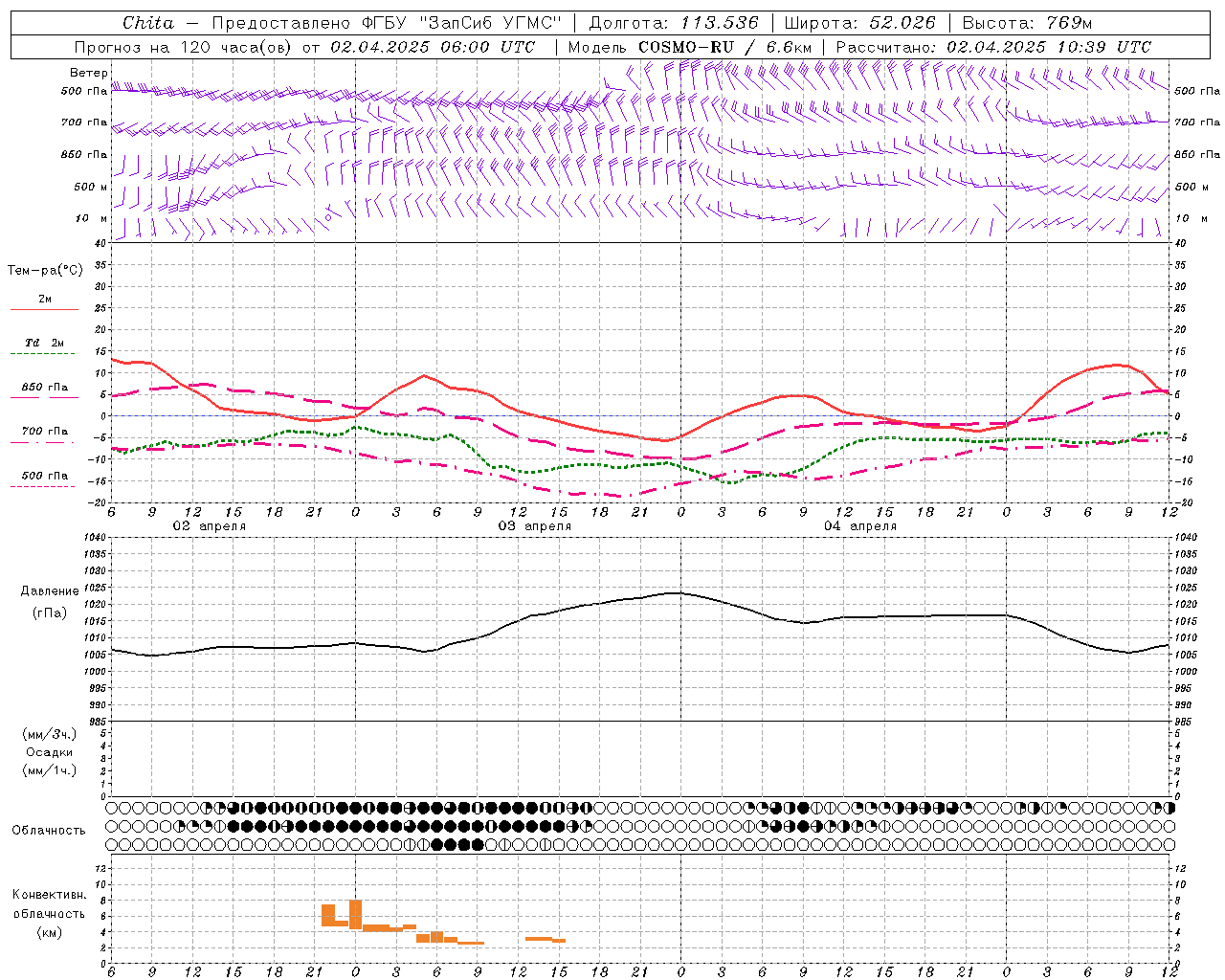Click the 03 апреля date marker
The width and height of the screenshot is (1225, 980).
pyautogui.click(x=535, y=526)
